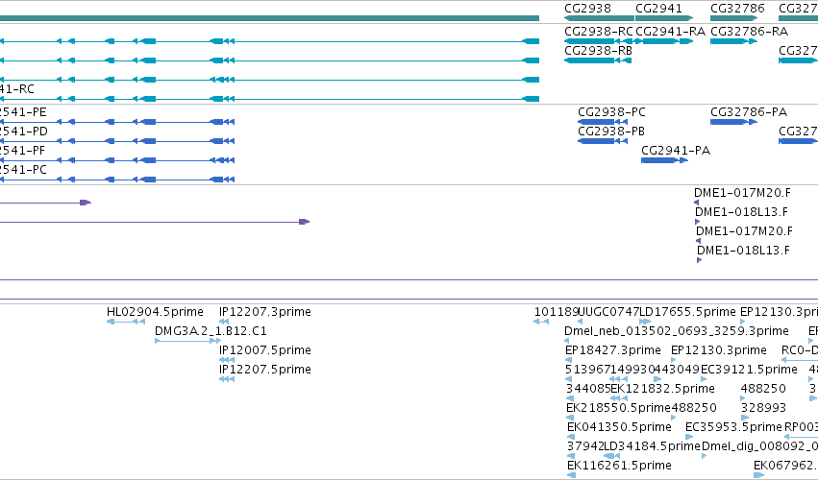The width and height of the screenshot is (818, 480).
Task: Select the UUGC0747 EST label
Action: (x=608, y=312)
